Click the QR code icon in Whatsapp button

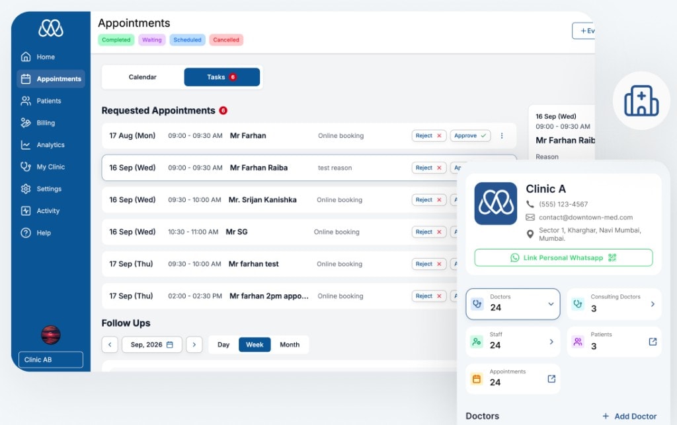pos(612,258)
